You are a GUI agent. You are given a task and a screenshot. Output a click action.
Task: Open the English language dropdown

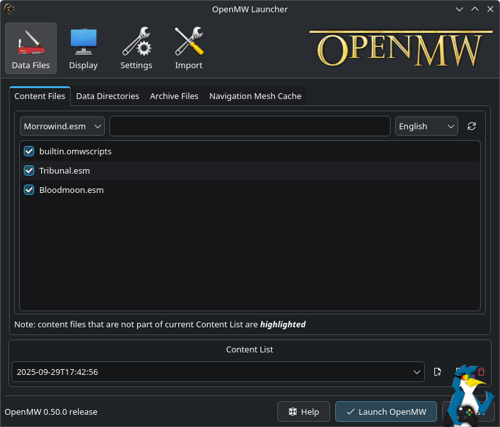pyautogui.click(x=426, y=127)
